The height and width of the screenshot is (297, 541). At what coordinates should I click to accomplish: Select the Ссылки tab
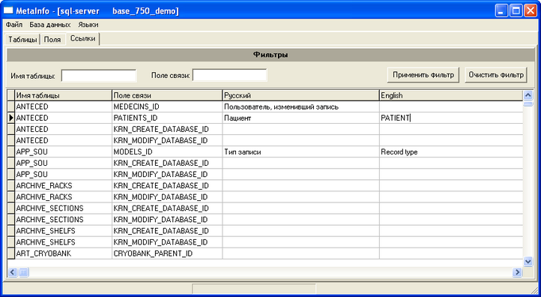pyautogui.click(x=83, y=39)
